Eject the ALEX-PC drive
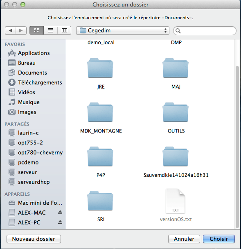 pos(60,222)
